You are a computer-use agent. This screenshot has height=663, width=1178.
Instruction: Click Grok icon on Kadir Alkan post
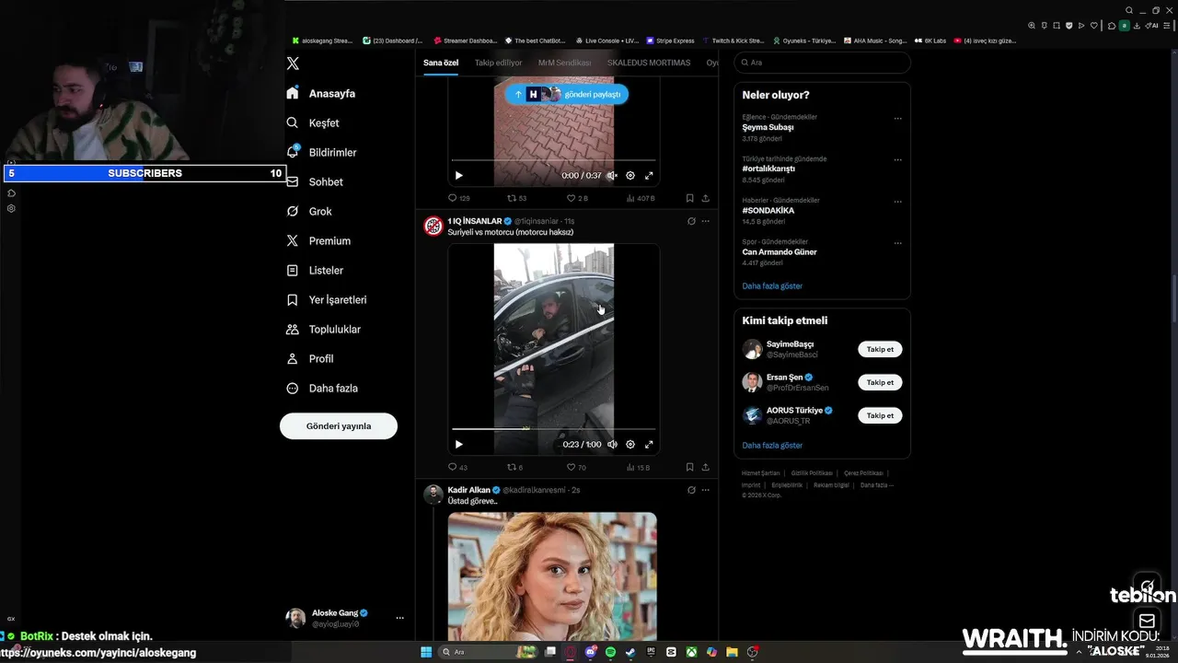[691, 490]
